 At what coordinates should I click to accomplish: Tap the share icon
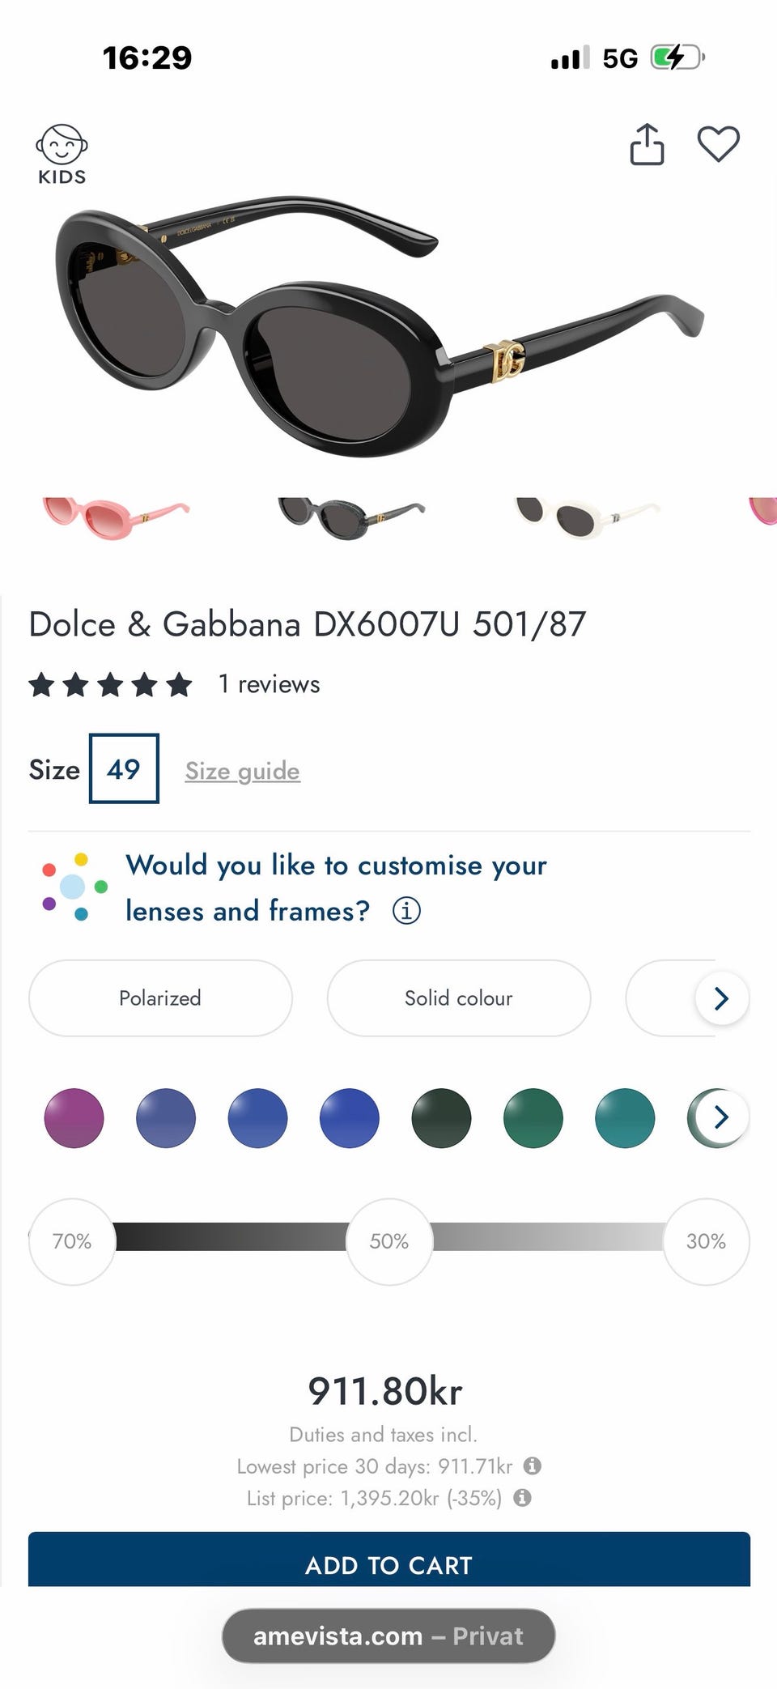pyautogui.click(x=647, y=145)
